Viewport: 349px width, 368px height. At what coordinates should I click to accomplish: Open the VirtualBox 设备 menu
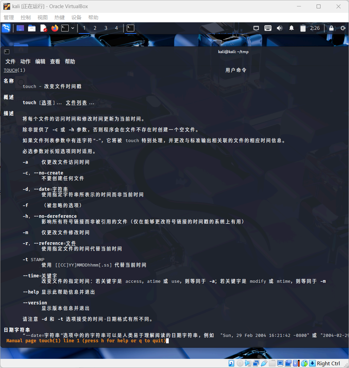[76, 17]
